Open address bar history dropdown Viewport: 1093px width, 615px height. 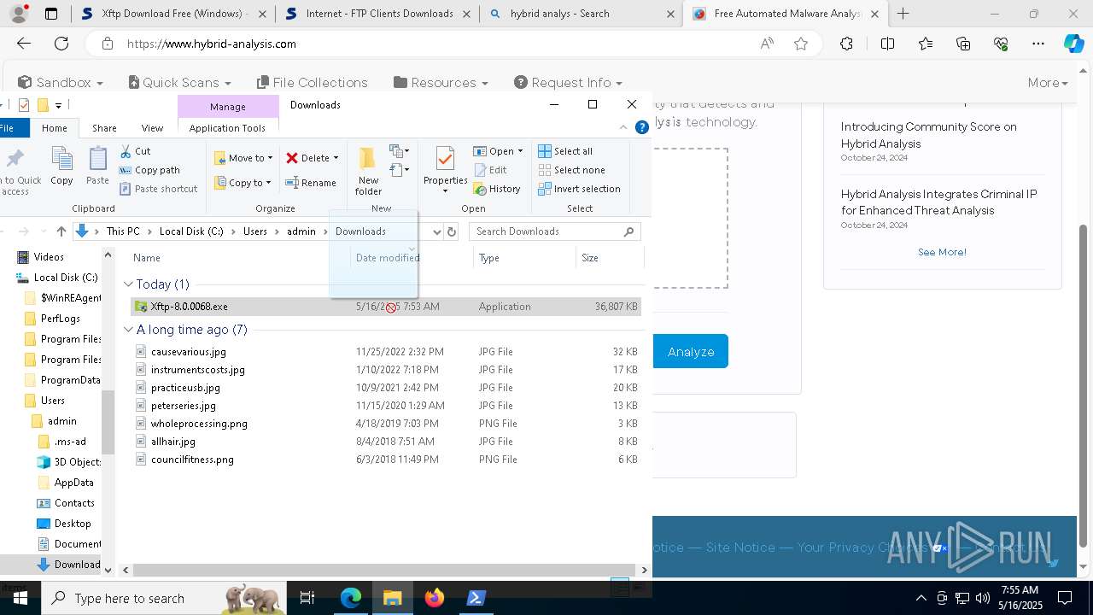pos(436,231)
